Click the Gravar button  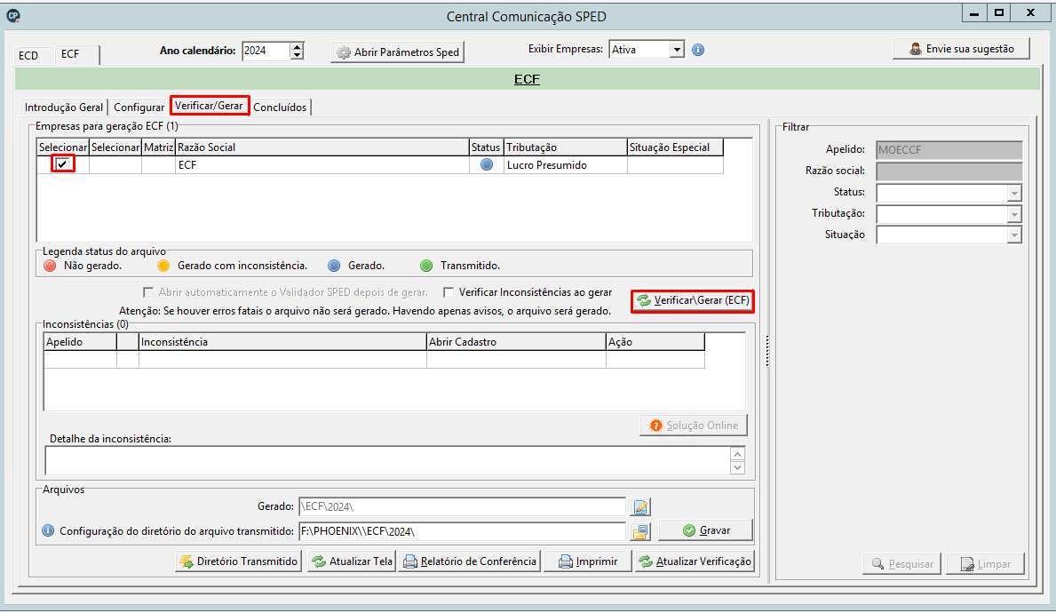coord(705,530)
